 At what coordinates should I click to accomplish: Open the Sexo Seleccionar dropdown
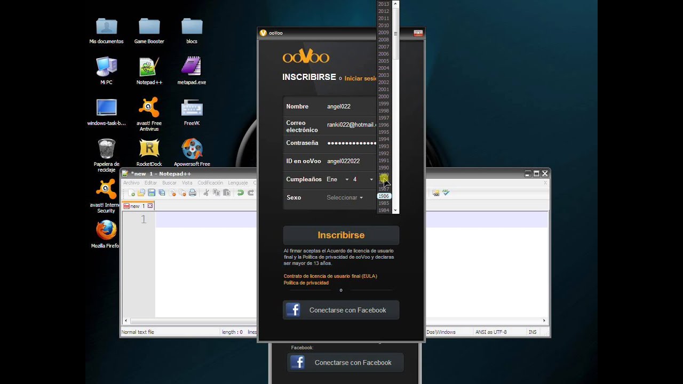tap(345, 198)
